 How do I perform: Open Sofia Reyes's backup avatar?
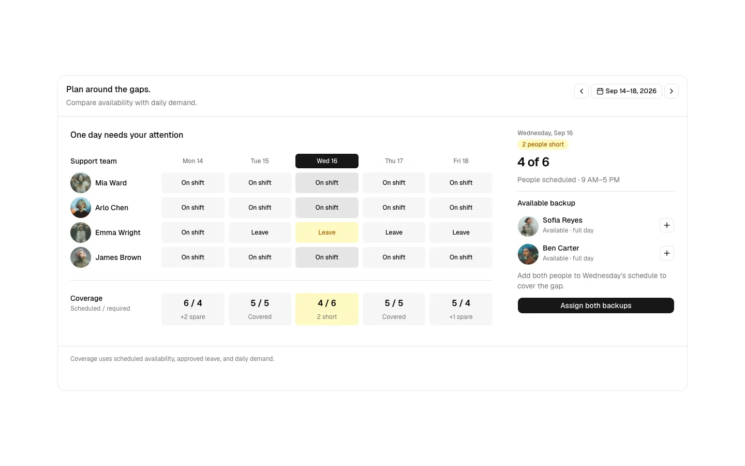[528, 226]
